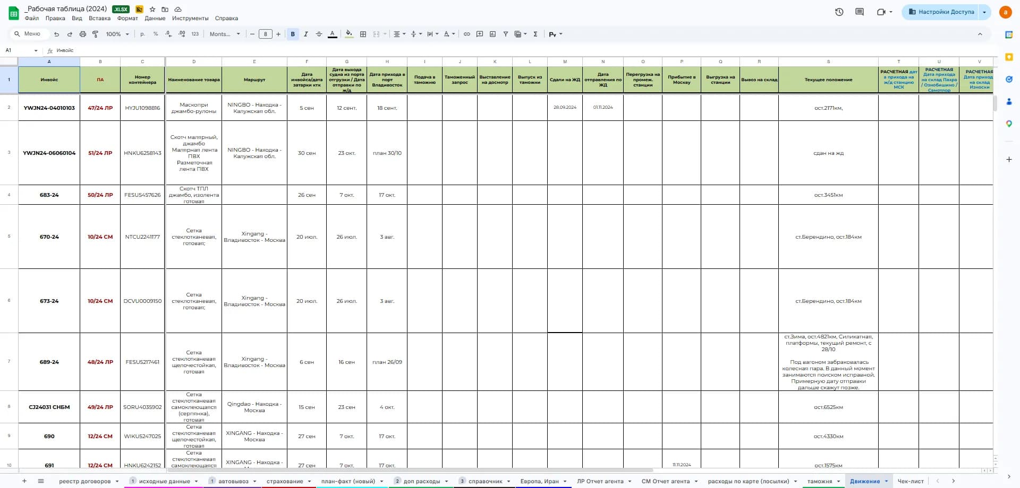Insert a link
Image resolution: width=1020 pixels, height=488 pixels.
(467, 34)
